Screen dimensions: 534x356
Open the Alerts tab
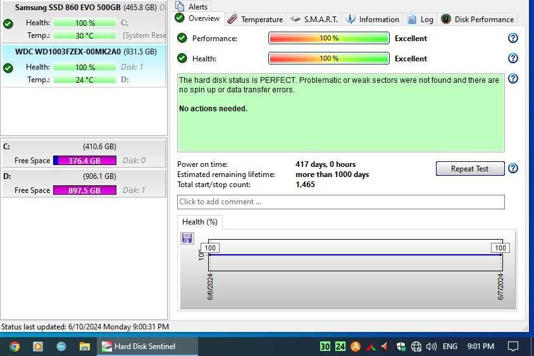(x=192, y=6)
